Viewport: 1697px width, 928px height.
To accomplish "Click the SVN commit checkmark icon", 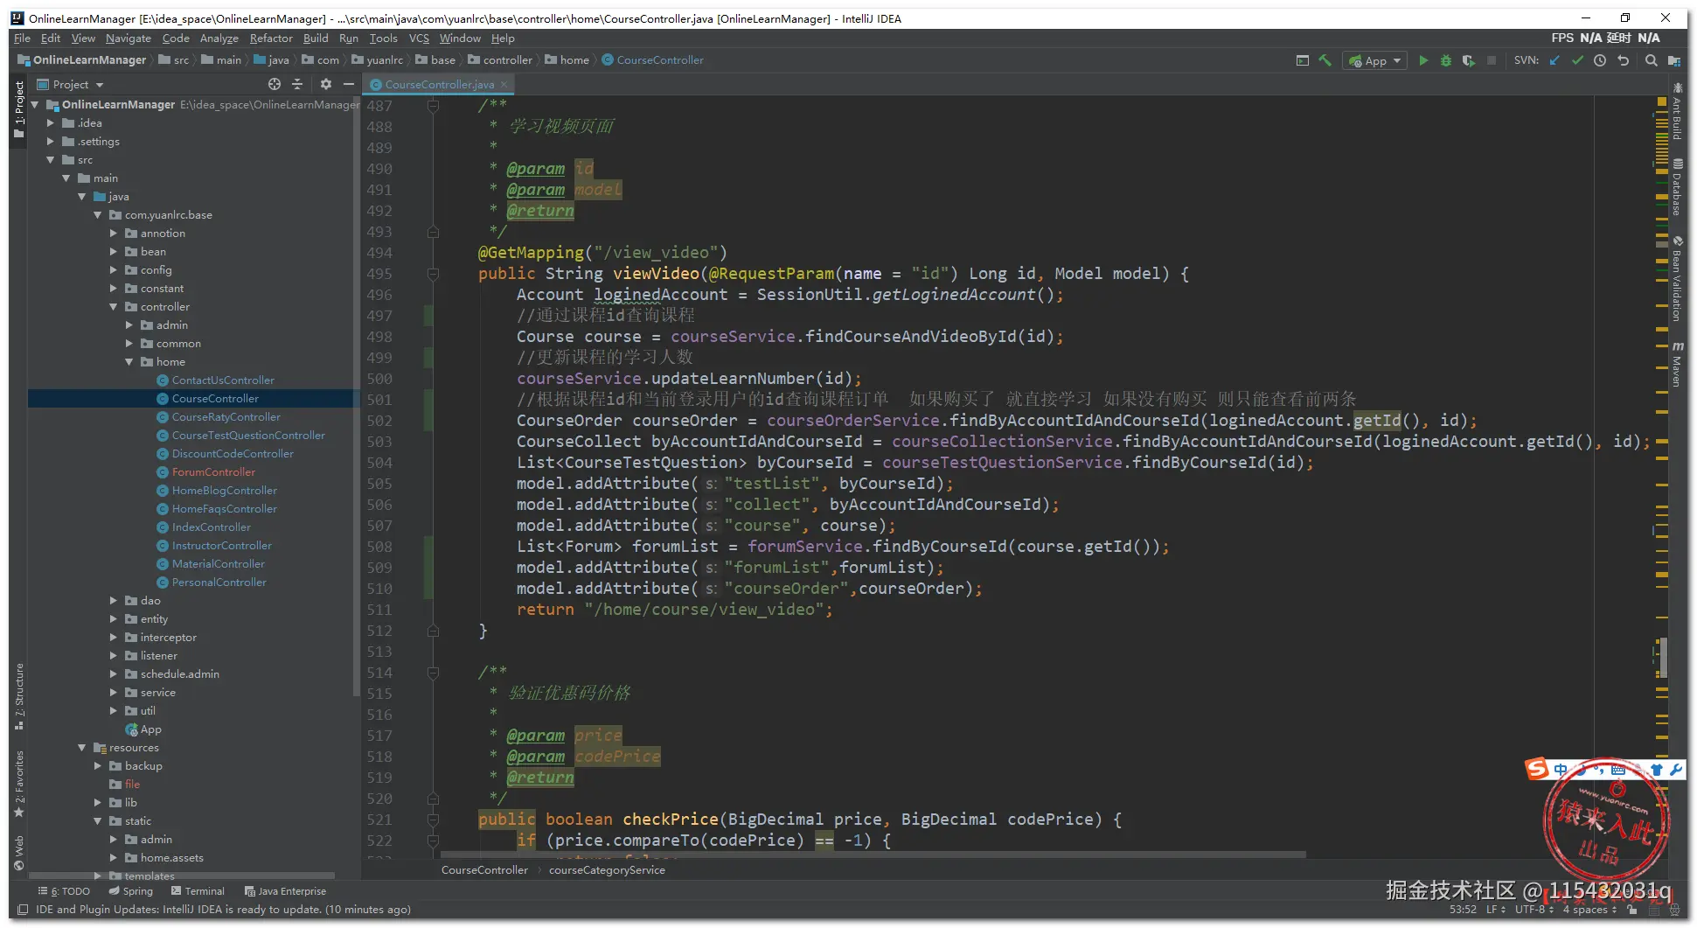I will coord(1577,60).
